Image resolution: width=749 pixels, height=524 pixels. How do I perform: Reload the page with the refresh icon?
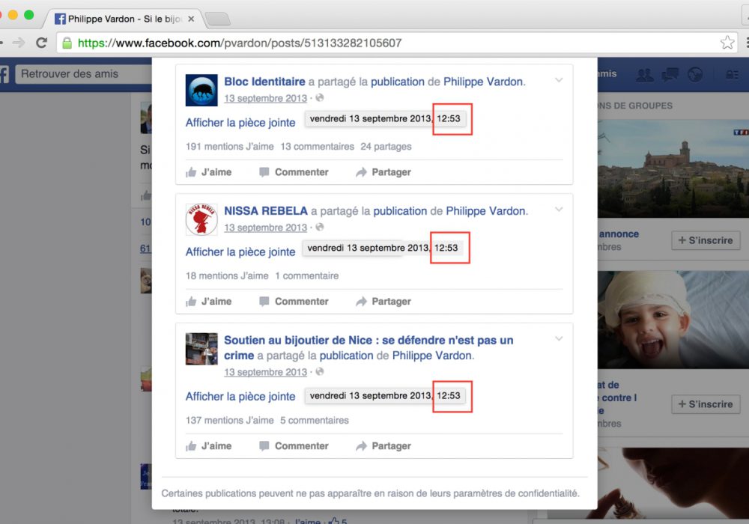click(x=41, y=43)
